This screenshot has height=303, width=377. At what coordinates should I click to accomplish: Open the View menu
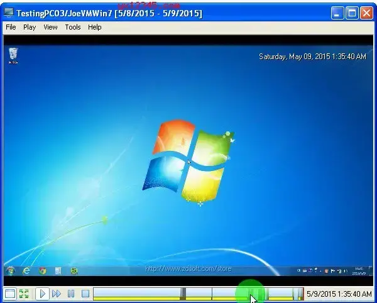point(50,27)
